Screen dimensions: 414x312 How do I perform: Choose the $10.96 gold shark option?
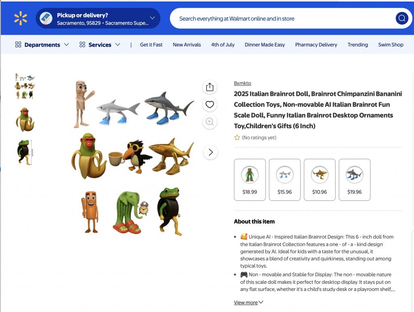tap(319, 179)
